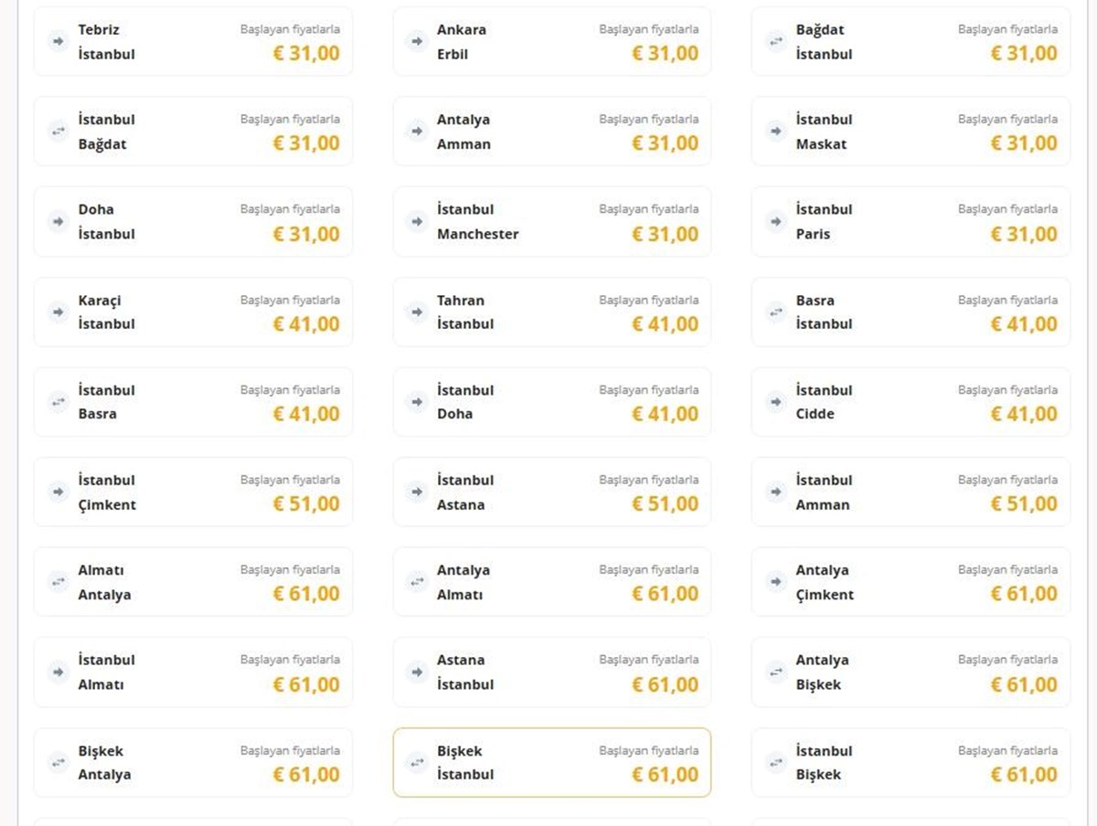This screenshot has width=1097, height=826.
Task: Click the round-trip icon beside Basra–İstanbul
Action: [776, 312]
